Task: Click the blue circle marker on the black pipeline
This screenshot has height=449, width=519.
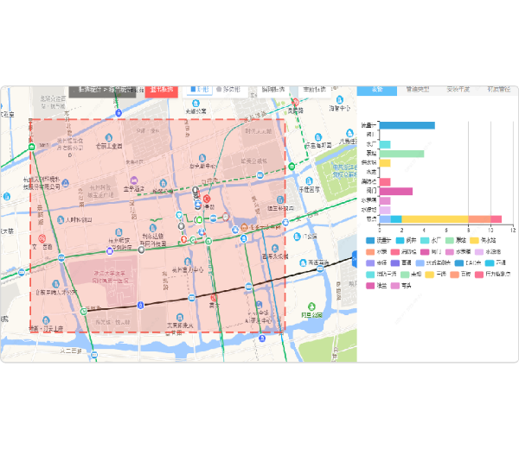Action: tap(139, 306)
